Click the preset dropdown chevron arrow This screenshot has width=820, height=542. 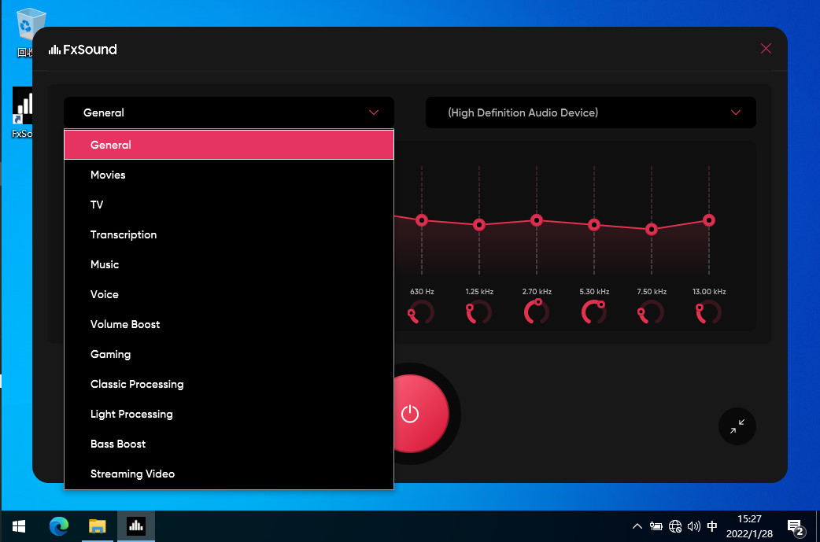pyautogui.click(x=373, y=112)
